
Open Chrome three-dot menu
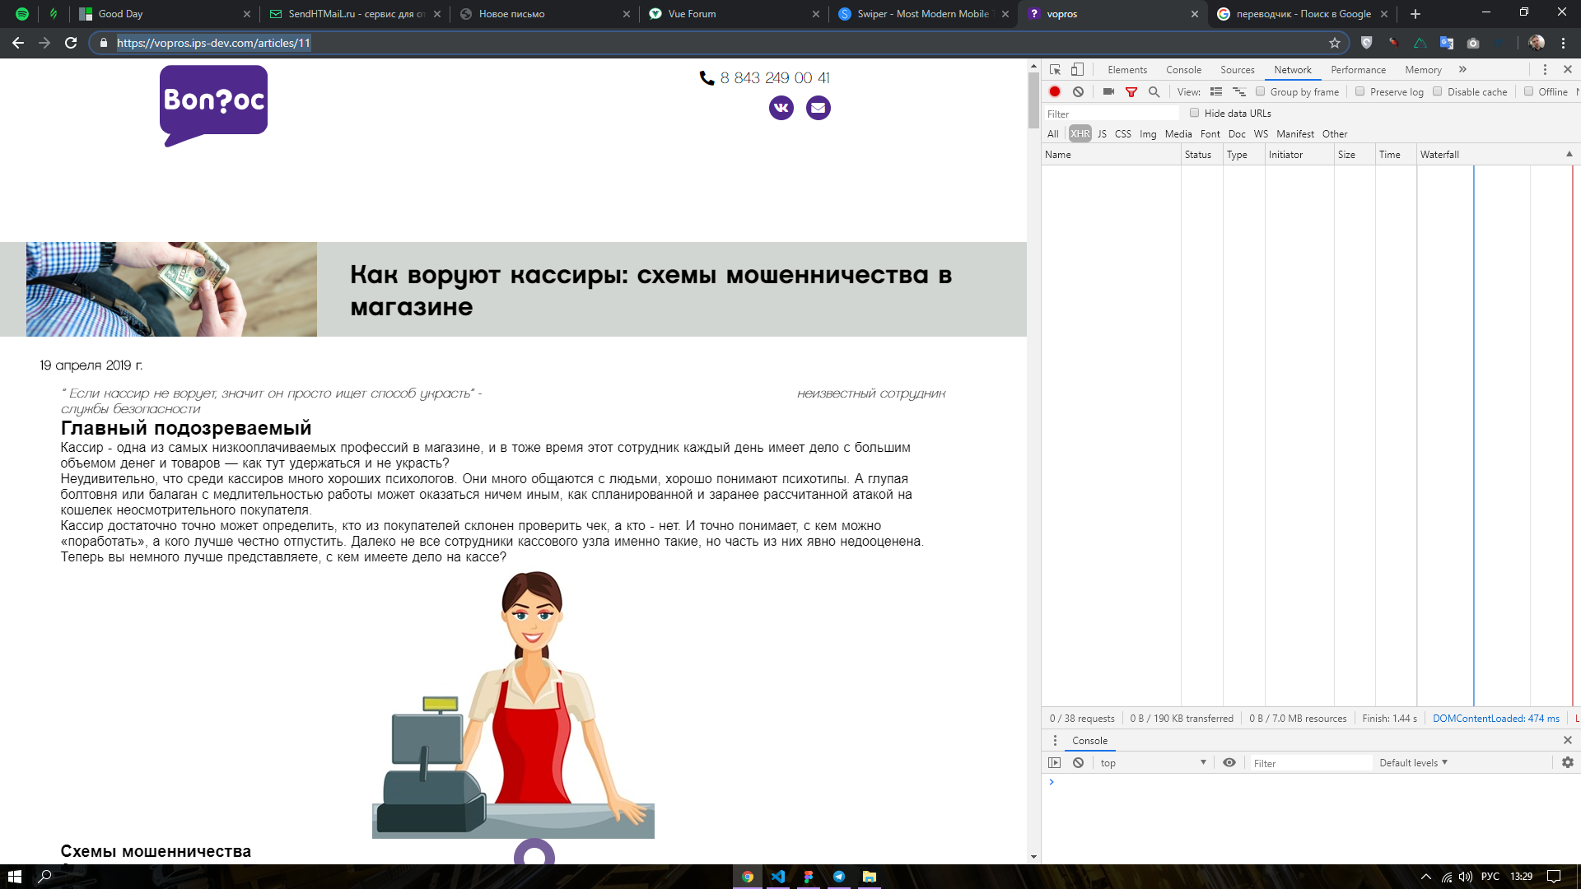pyautogui.click(x=1563, y=43)
